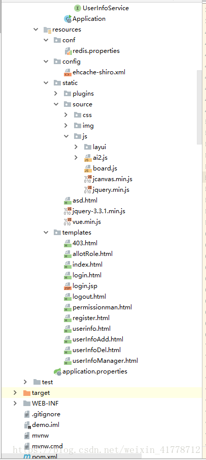Click the jquery.min.js minified file icon
The width and height of the screenshot is (206, 460).
point(88,190)
